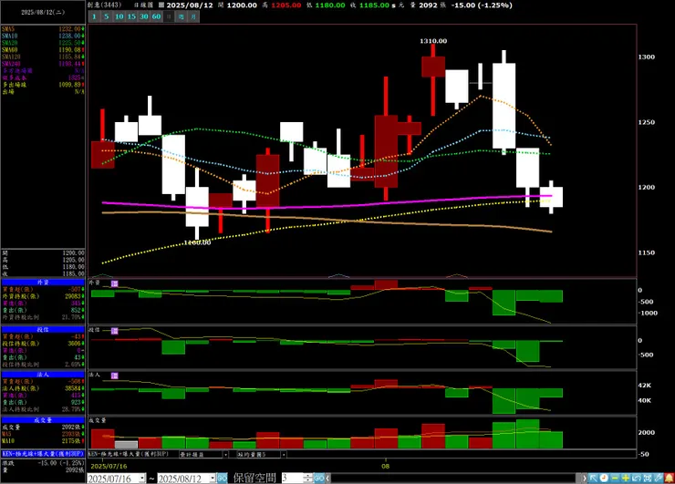Click the 1310.00 high price label
Viewport: 675px width, 484px height.
tap(433, 41)
